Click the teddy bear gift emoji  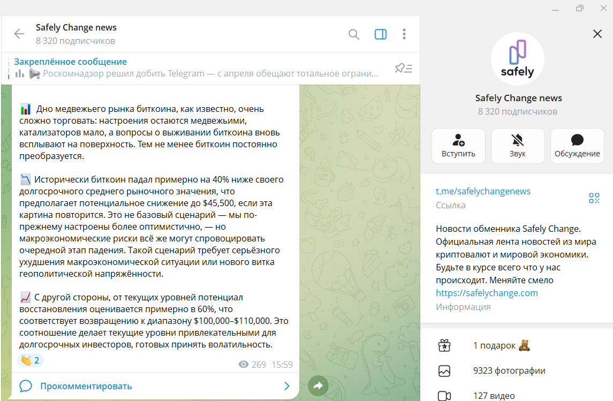pyautogui.click(x=524, y=345)
